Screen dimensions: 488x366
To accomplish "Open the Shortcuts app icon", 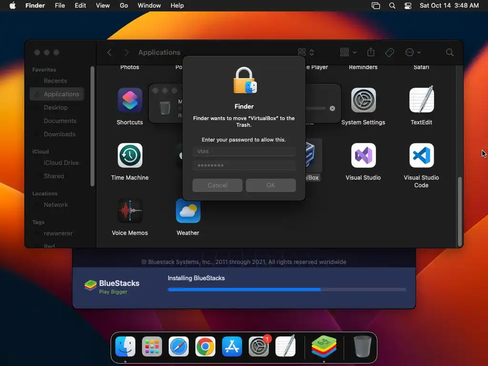I will (x=130, y=100).
